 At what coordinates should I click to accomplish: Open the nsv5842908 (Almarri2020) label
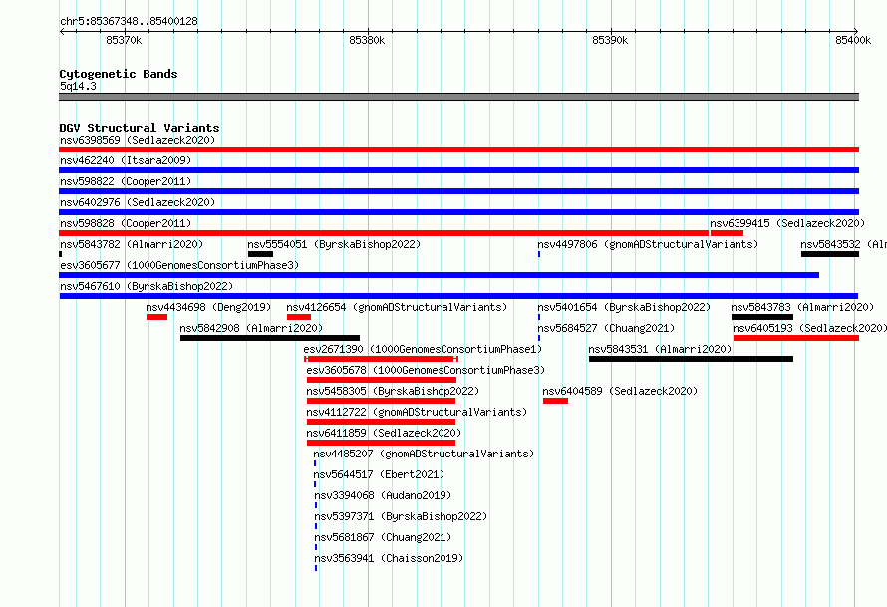click(251, 328)
